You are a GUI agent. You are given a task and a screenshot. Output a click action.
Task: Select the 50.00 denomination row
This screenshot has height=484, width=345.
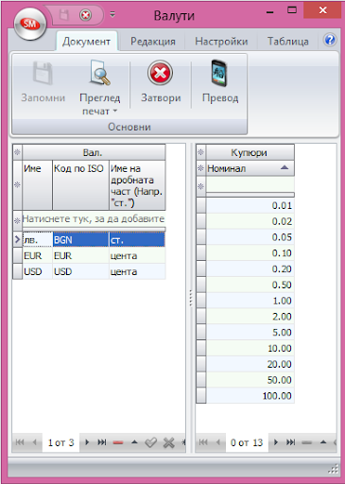(x=250, y=380)
